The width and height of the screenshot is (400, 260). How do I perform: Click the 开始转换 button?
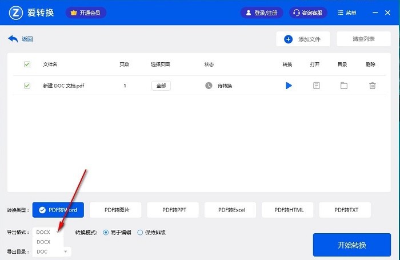coord(351,245)
